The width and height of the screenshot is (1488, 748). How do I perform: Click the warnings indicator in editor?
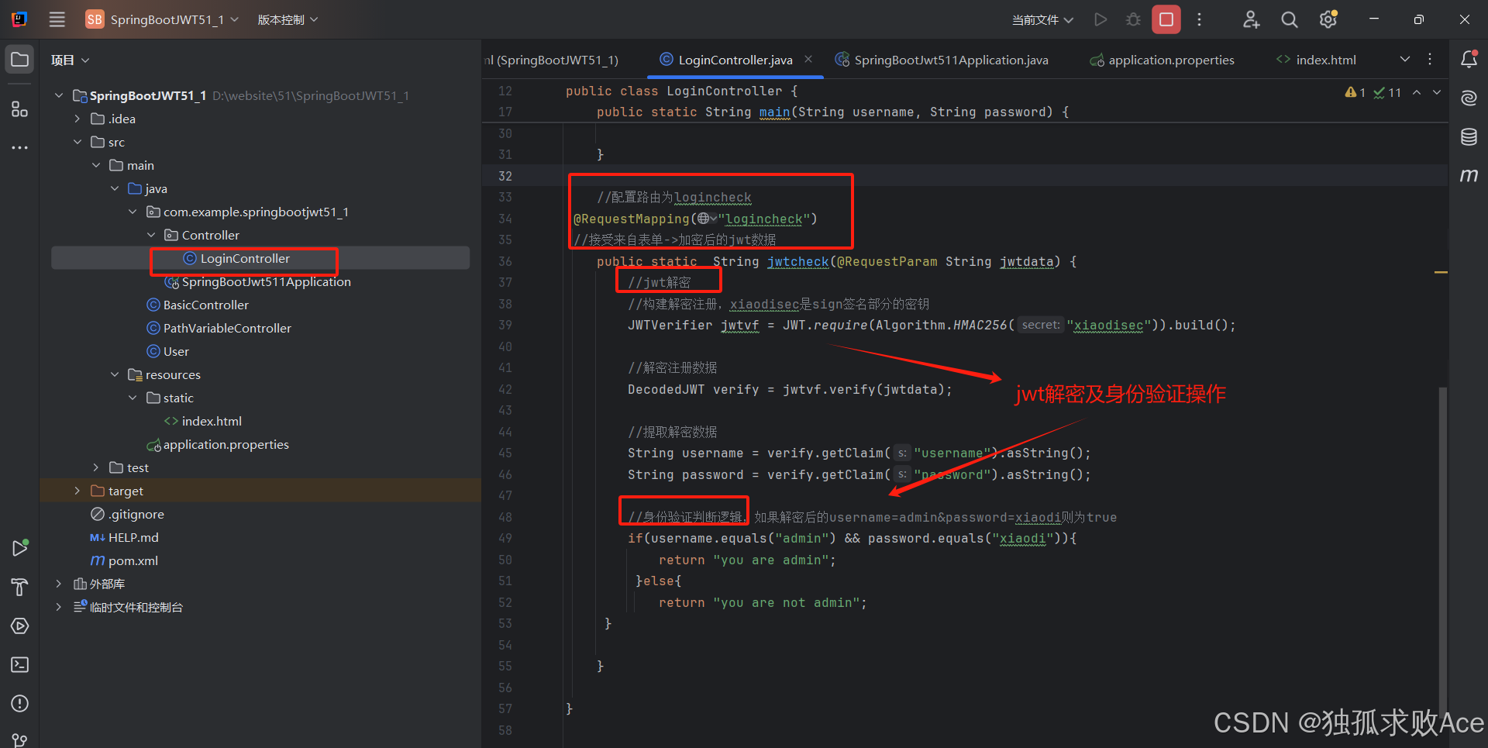click(x=1355, y=92)
